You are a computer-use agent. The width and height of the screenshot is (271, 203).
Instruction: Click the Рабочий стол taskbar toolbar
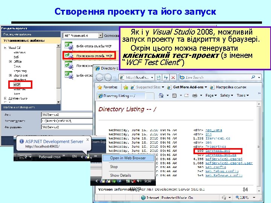49,157
